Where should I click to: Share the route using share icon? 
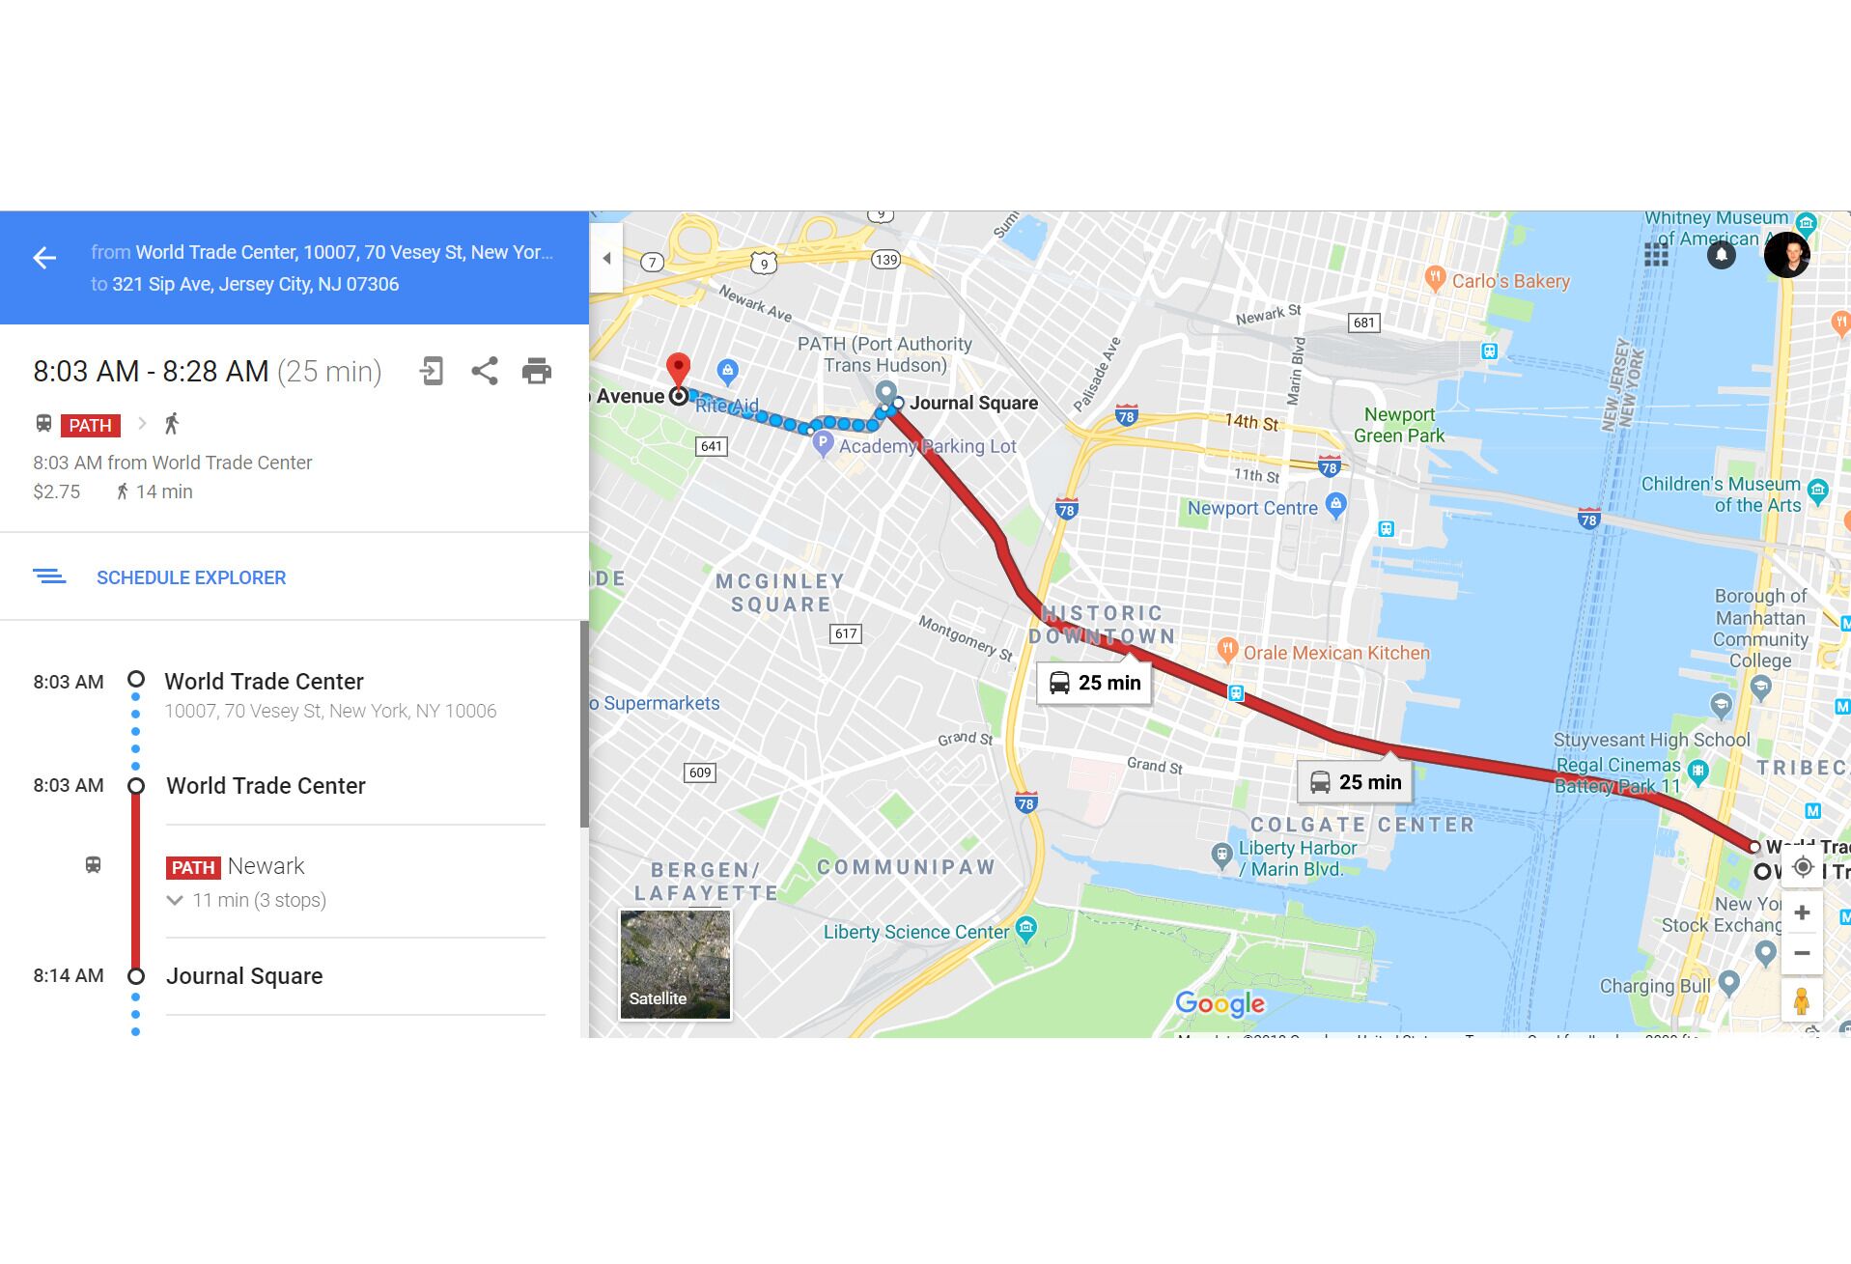click(x=485, y=371)
